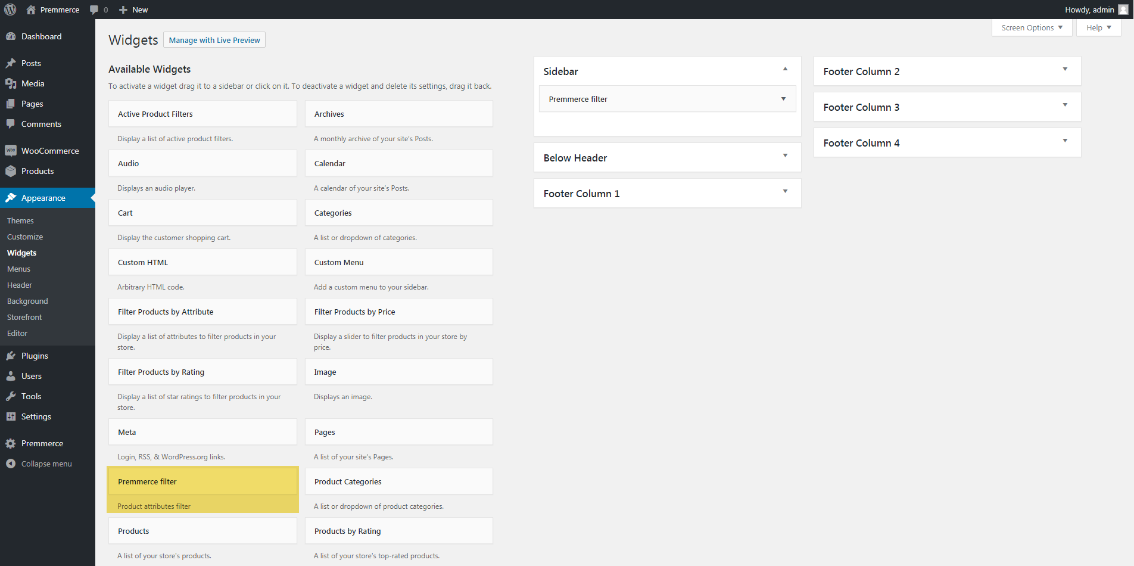Select the Calendar widget
Viewport: 1134px width, 566px height.
click(399, 163)
